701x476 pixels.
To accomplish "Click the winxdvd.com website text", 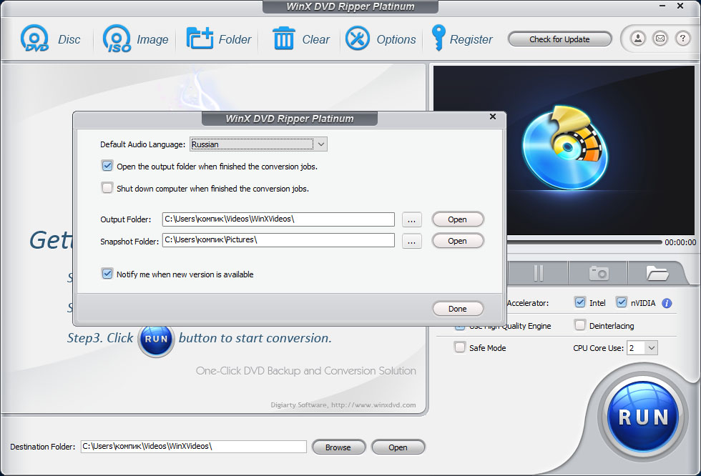I will [x=373, y=405].
